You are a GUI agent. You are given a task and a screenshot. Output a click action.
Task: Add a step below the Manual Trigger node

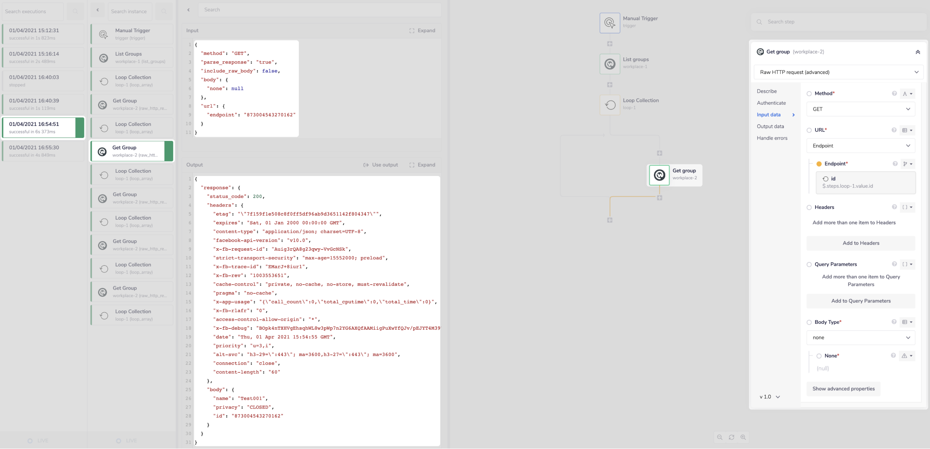(x=610, y=43)
